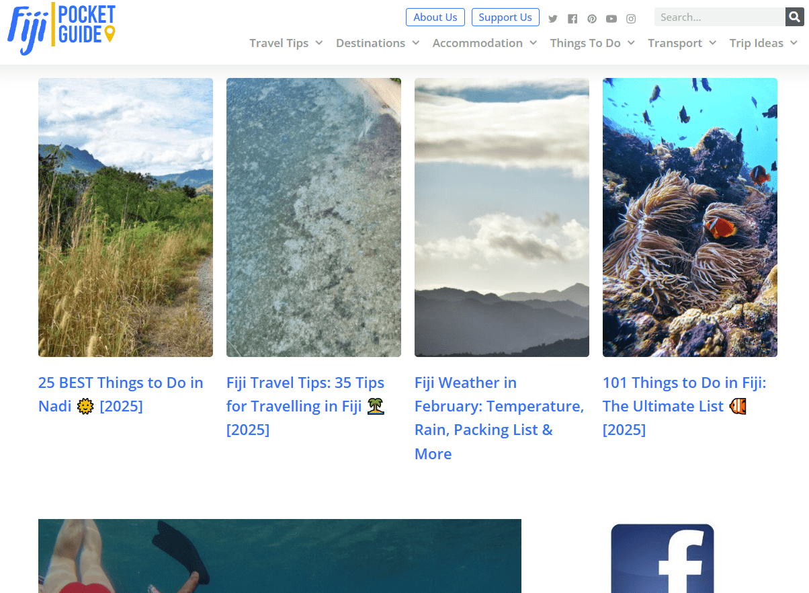Click inside the Search input field
809x593 pixels.
(x=719, y=16)
